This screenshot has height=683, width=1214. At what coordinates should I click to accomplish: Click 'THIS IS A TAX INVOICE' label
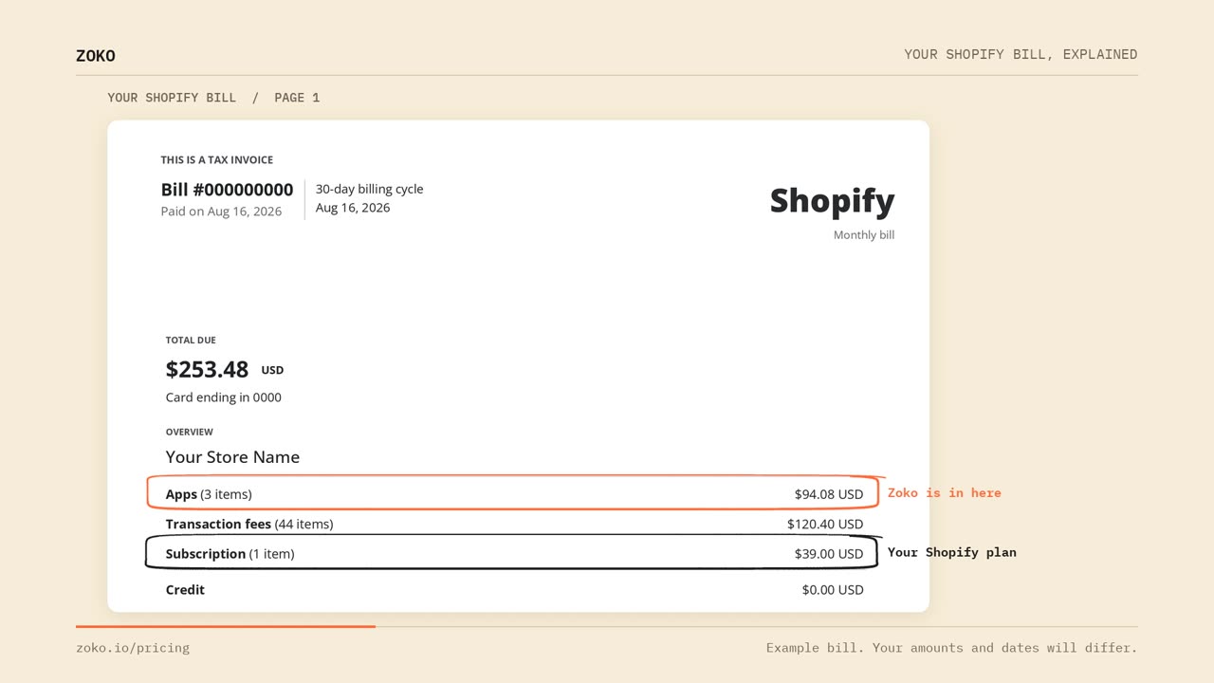[217, 160]
